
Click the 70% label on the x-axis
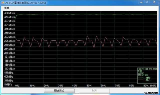pyautogui.click(x=117, y=86)
